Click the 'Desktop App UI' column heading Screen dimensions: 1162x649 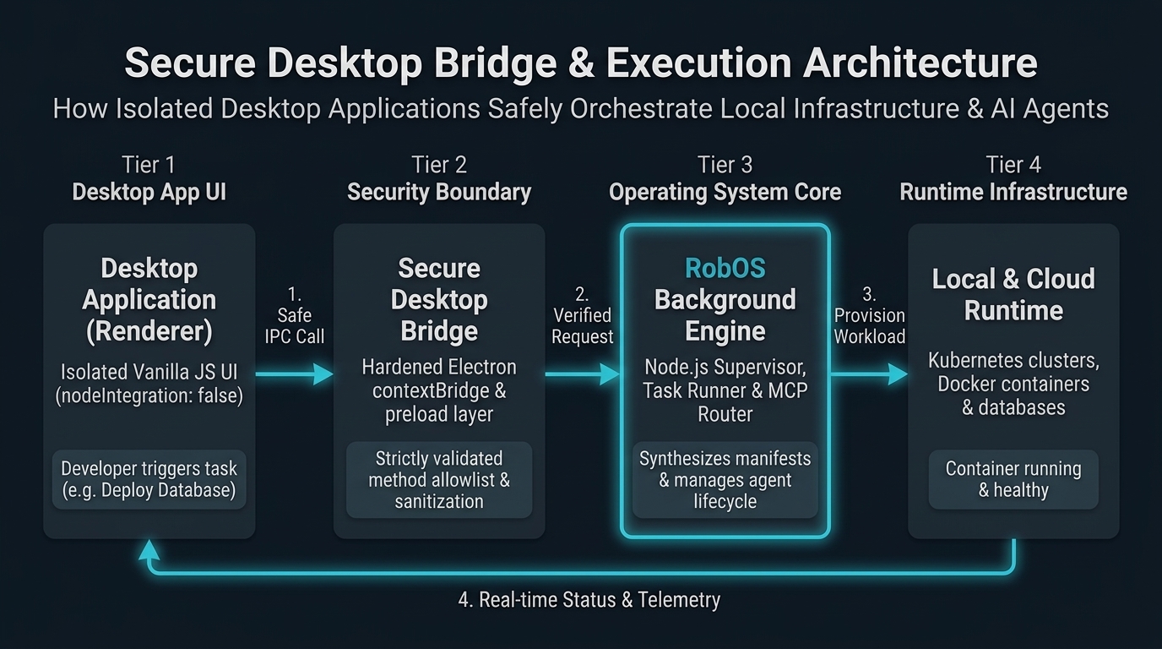149,192
